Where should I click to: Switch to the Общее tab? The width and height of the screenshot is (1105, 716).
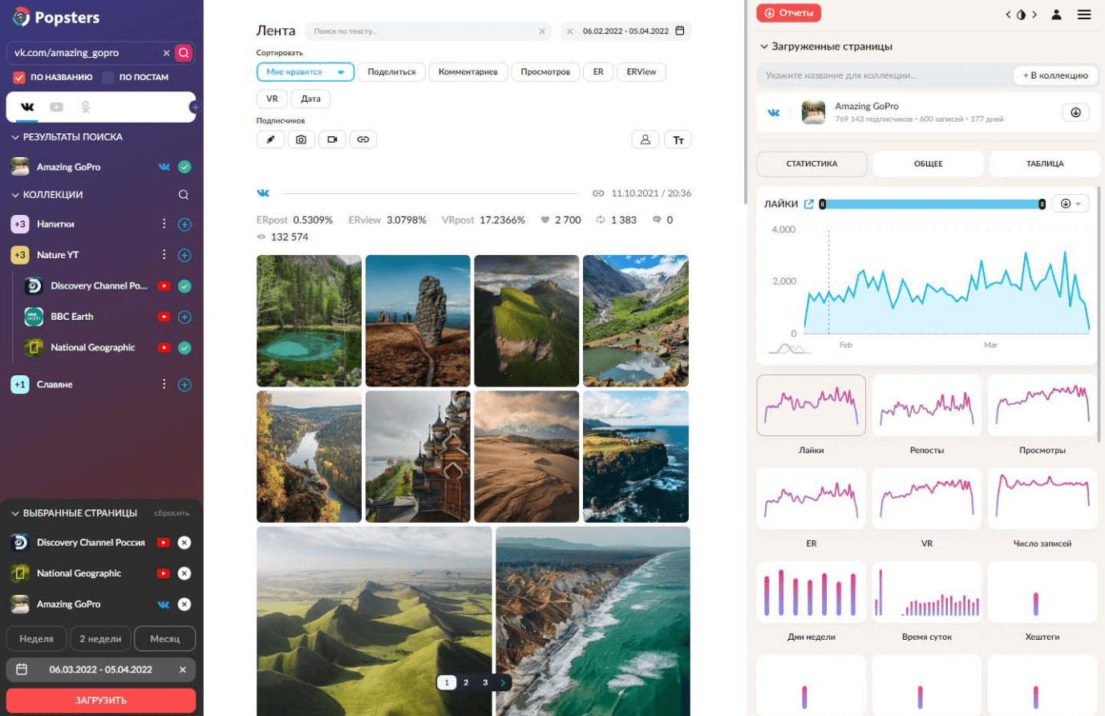pyautogui.click(x=928, y=164)
